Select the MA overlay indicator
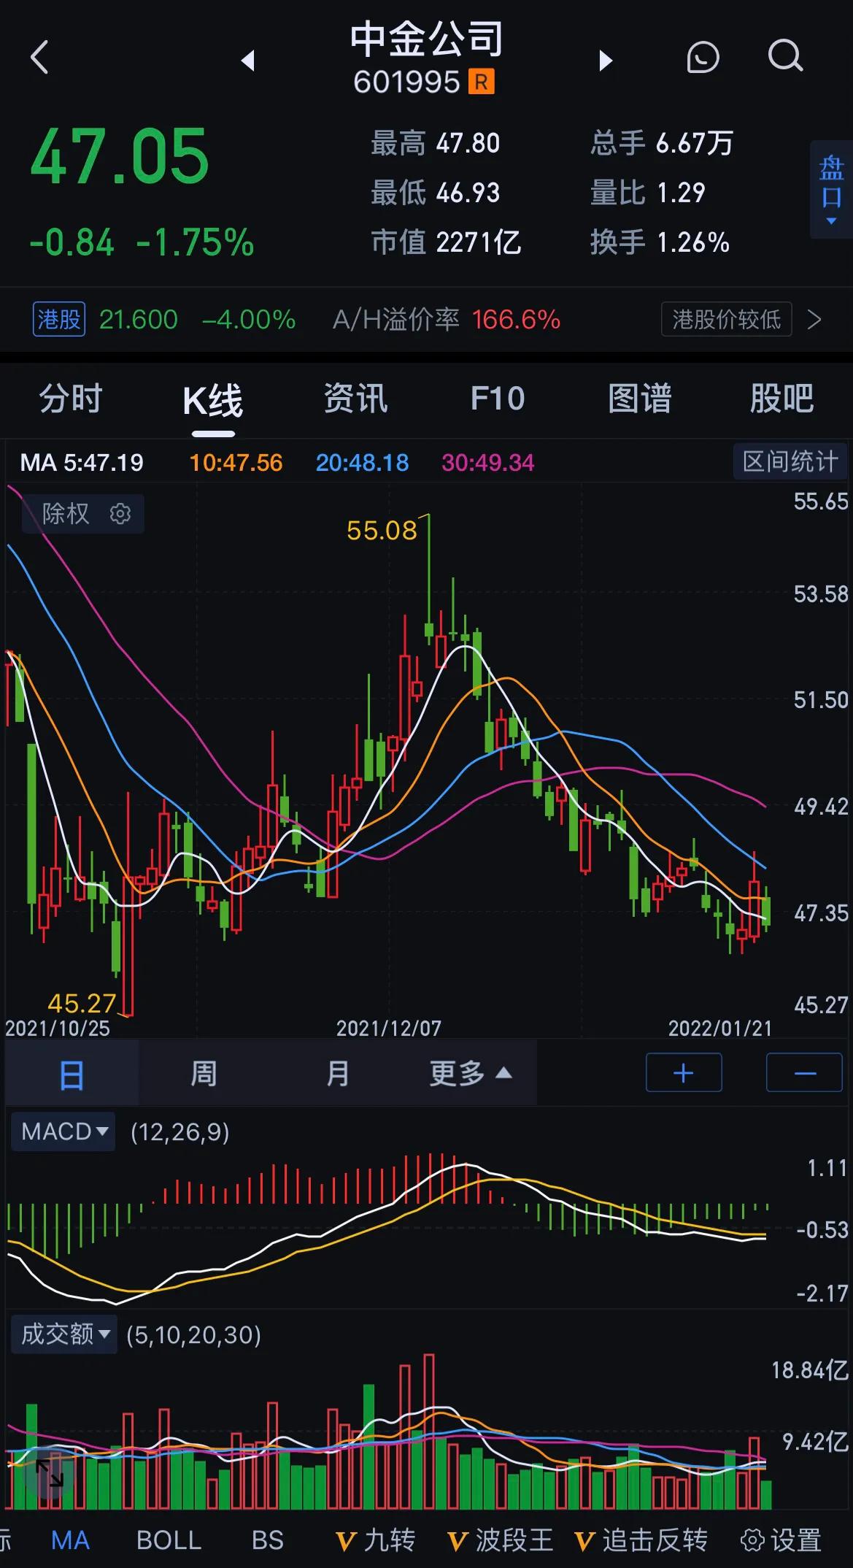853x1568 pixels. point(70,1540)
